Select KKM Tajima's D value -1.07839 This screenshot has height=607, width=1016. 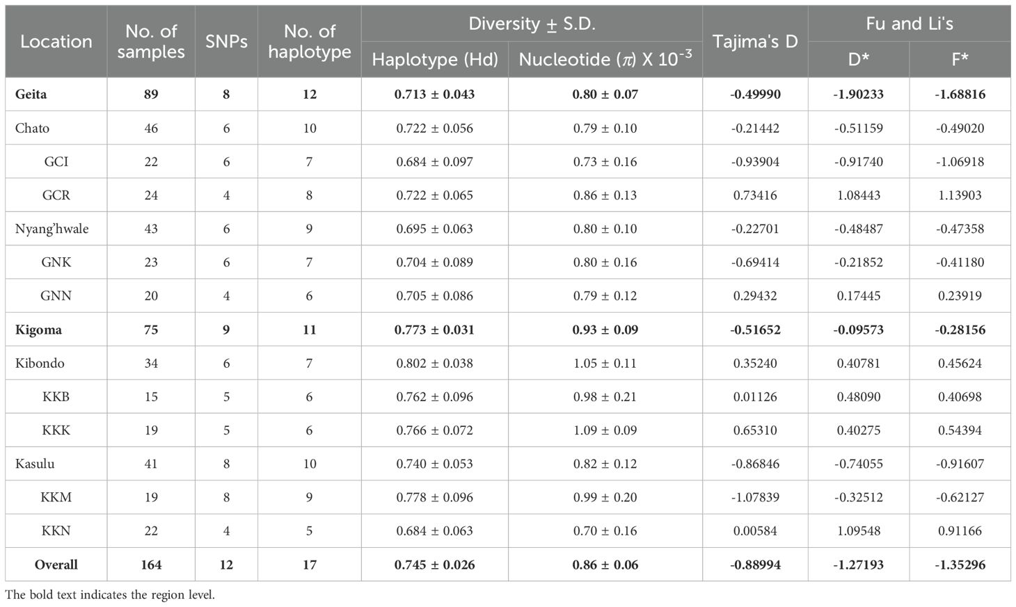click(x=755, y=497)
